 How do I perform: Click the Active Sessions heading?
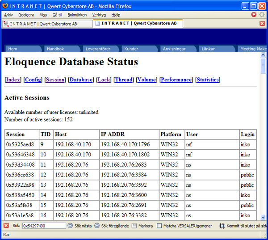pyautogui.click(x=27, y=98)
